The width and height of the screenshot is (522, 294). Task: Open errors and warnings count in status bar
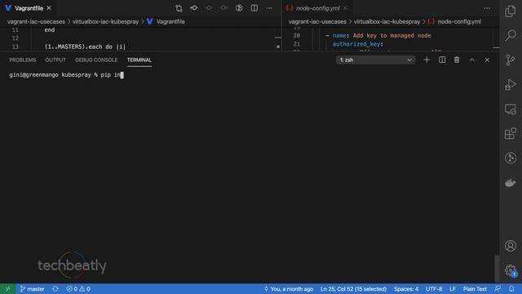tap(78, 289)
